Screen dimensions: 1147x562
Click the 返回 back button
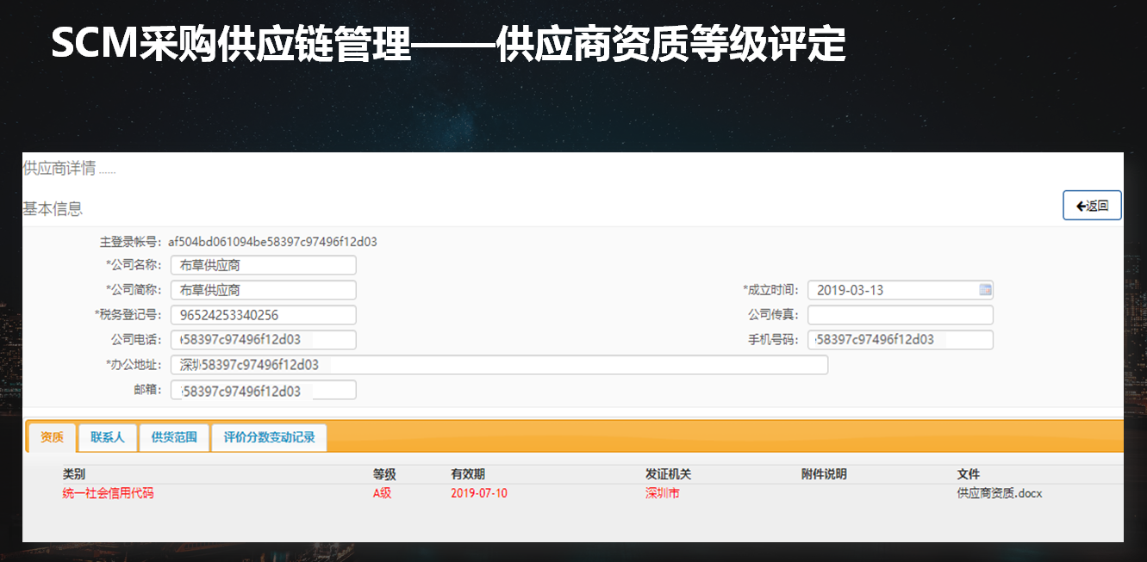[x=1092, y=206]
